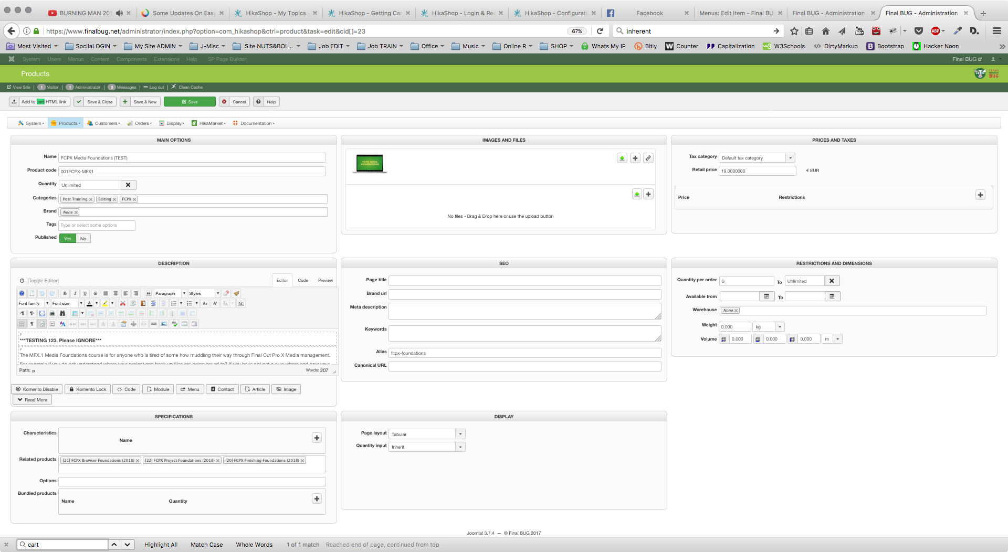Open the Extensions menu in Joomla bar
This screenshot has width=1008, height=552.
[x=166, y=59]
